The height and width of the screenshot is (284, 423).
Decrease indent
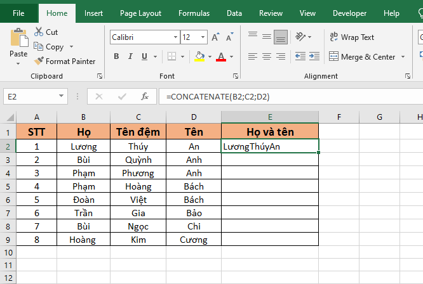point(300,56)
